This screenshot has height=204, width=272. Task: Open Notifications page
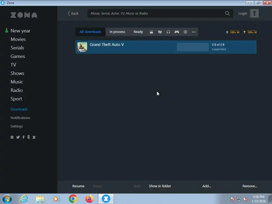pyautogui.click(x=20, y=118)
